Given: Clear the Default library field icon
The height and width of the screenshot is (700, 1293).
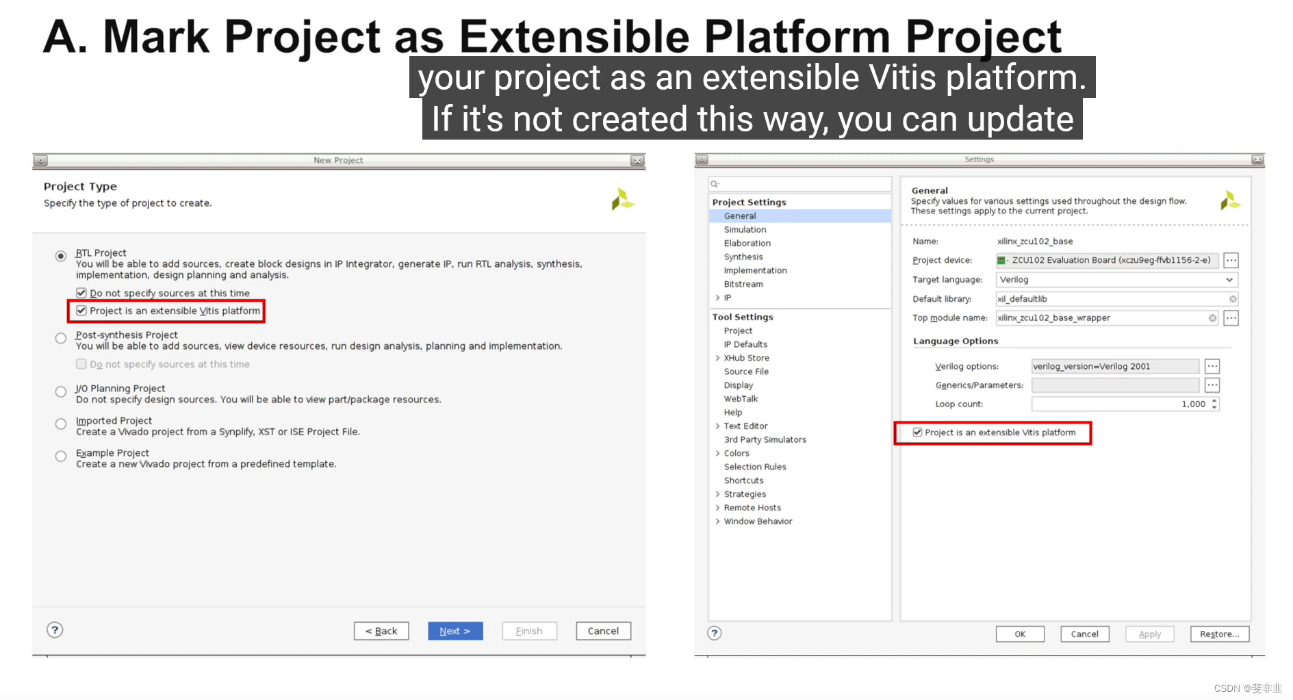Looking at the screenshot, I should click(1233, 299).
